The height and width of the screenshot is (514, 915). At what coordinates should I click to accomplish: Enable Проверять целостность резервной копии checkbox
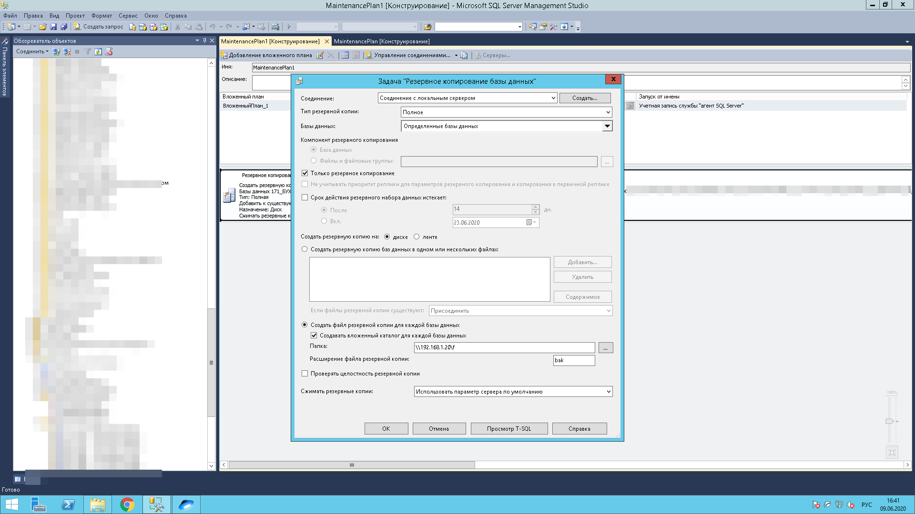pos(305,374)
